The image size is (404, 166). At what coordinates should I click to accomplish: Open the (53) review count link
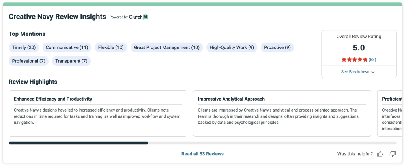(x=372, y=60)
